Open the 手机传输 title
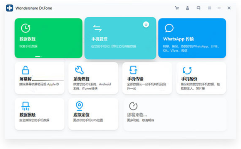Image resolution: width=241 pixels, height=149 pixels. pos(135,79)
